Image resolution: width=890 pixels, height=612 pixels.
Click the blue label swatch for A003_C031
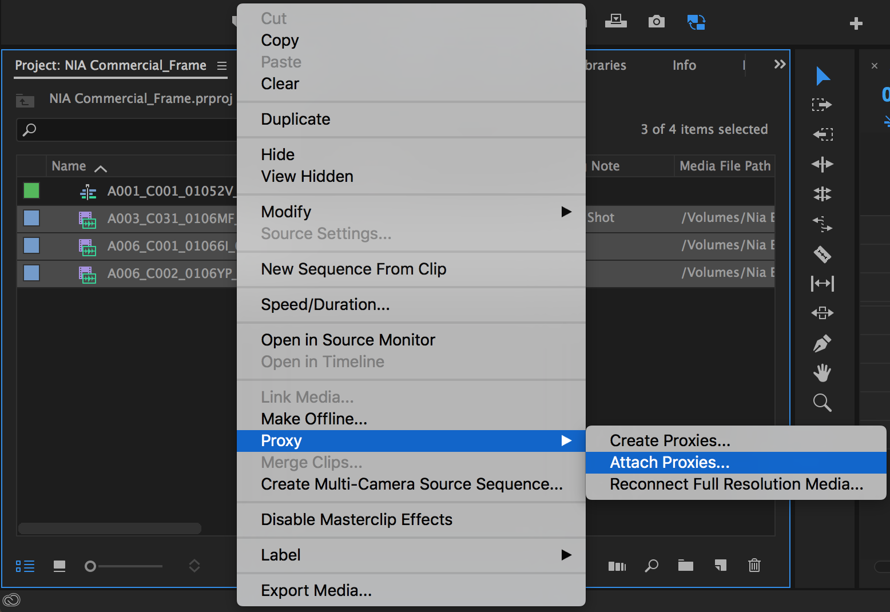[31, 218]
